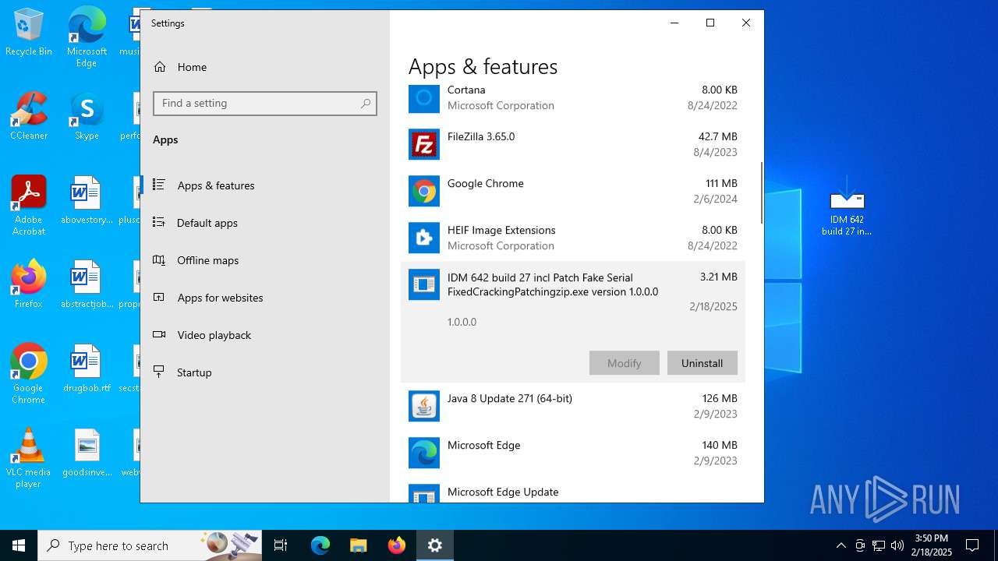Screen dimensions: 998x561
Task: Click the HEIF Image Extensions icon
Action: (x=424, y=238)
